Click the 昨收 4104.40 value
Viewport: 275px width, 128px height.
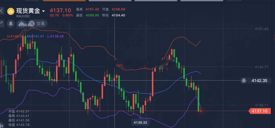coord(118,16)
